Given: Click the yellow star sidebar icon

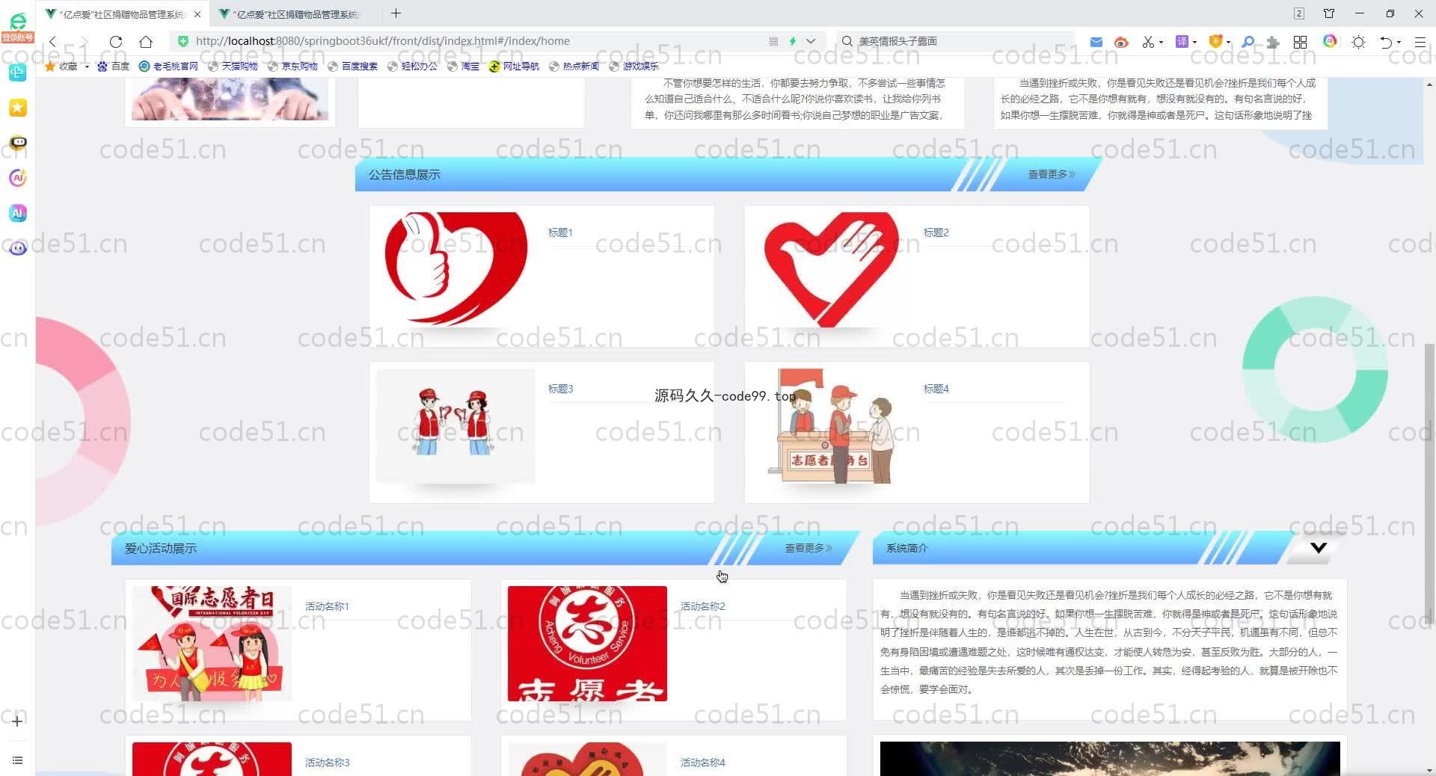Looking at the screenshot, I should pos(18,108).
